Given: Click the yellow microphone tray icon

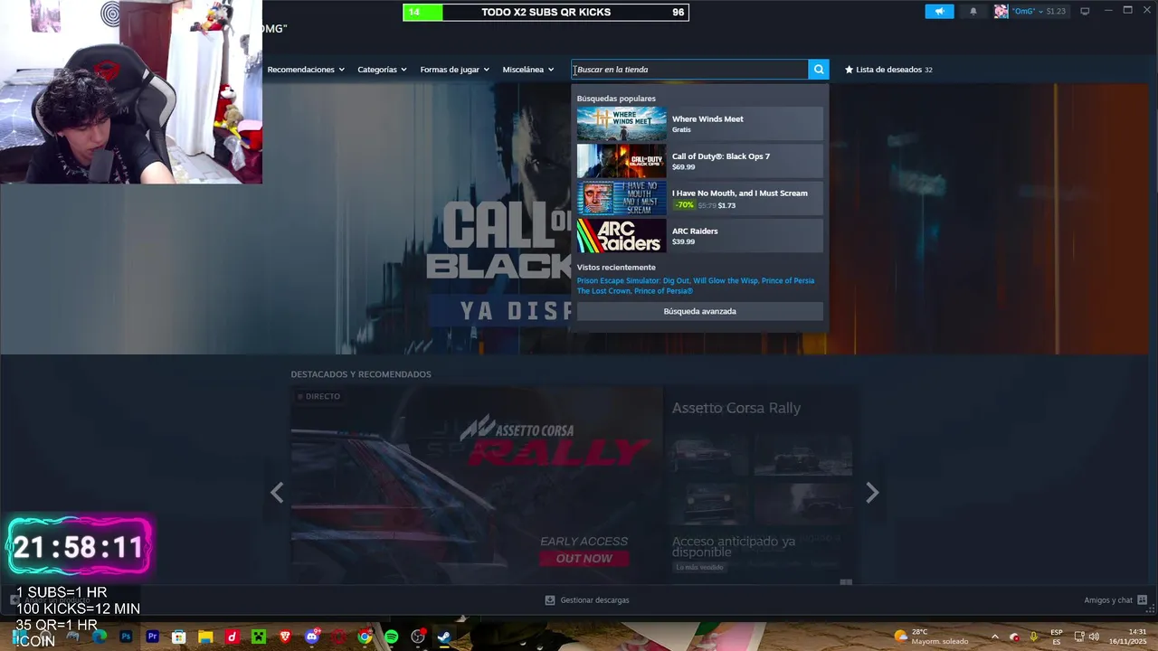Looking at the screenshot, I should point(1034,637).
